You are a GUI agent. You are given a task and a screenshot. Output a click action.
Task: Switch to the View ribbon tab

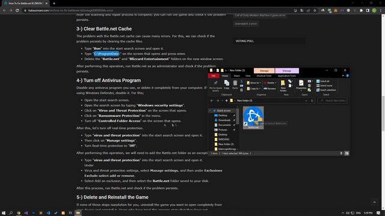point(248,76)
